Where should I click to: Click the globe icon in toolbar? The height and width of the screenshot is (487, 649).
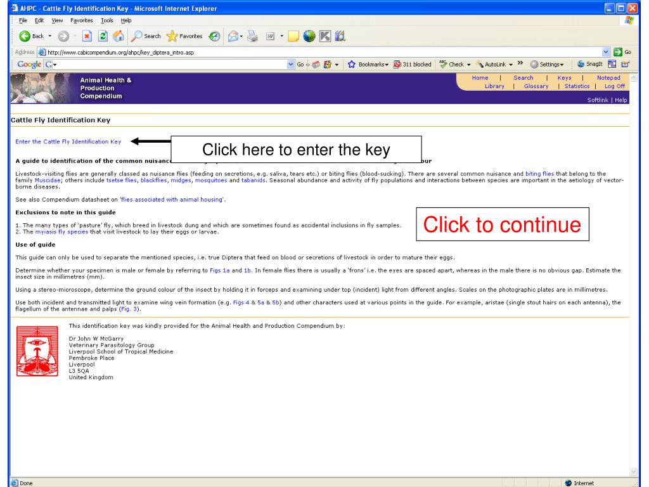(309, 36)
